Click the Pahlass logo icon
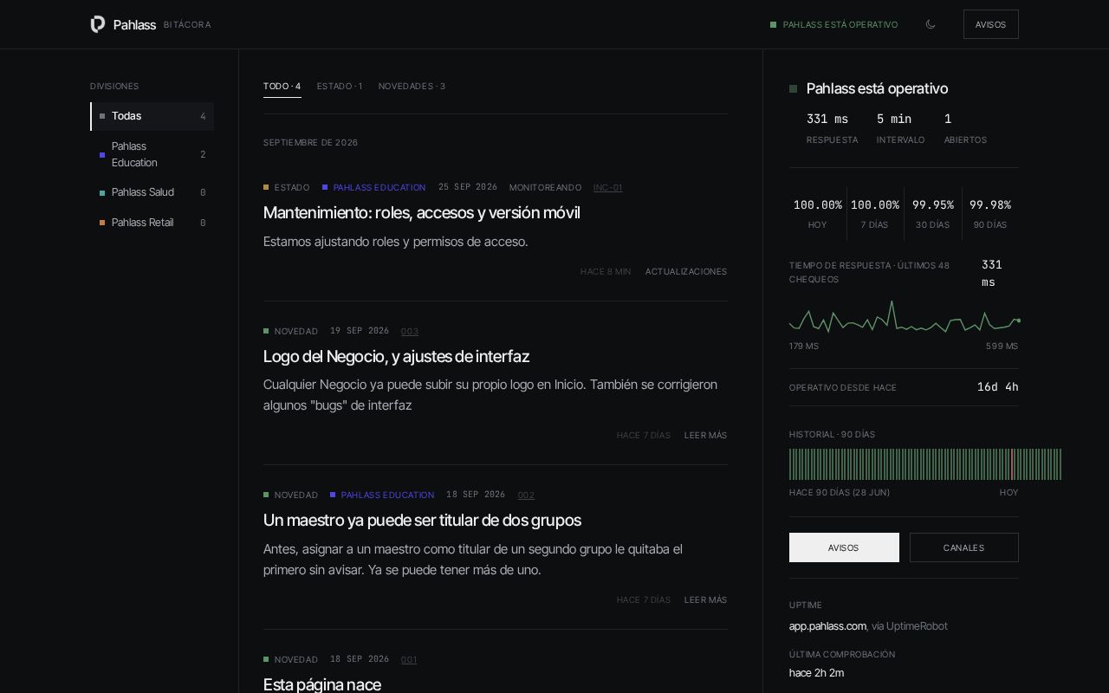Viewport: 1109px width, 693px height. tap(98, 24)
